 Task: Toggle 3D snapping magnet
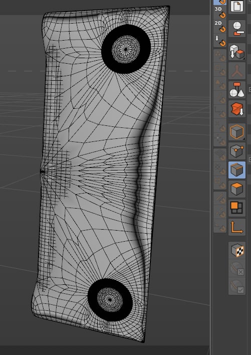point(220,13)
